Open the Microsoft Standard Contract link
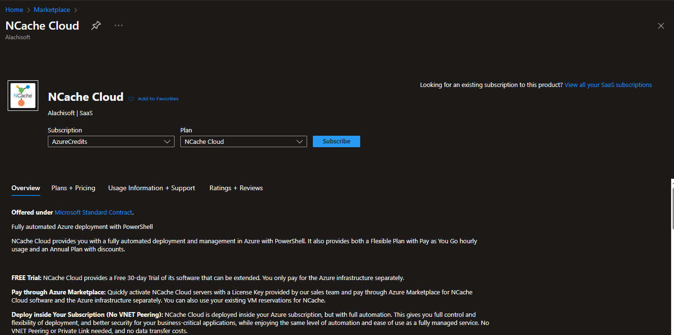 pos(93,212)
